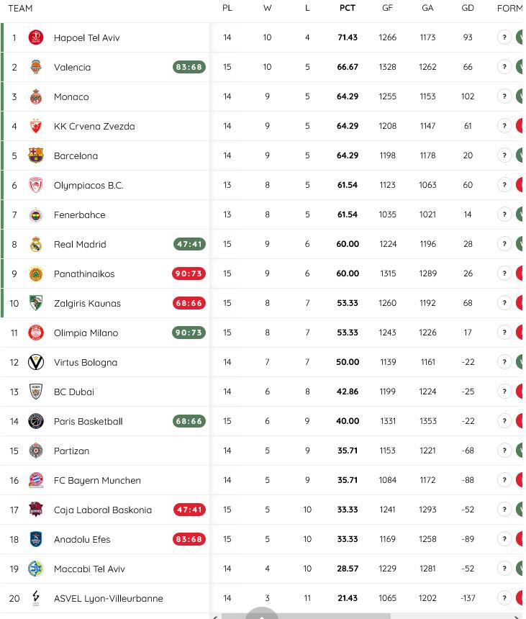The height and width of the screenshot is (619, 526).
Task: Click the FC Bayern Munchen crest
Action: [36, 480]
